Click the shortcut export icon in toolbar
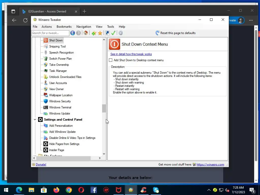Image resolution: width=260 pixels, height=195 pixels. (107, 33)
